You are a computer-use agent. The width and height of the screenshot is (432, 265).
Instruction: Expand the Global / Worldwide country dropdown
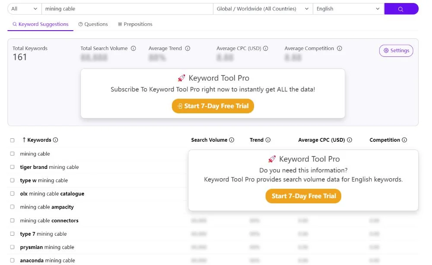[x=263, y=9]
